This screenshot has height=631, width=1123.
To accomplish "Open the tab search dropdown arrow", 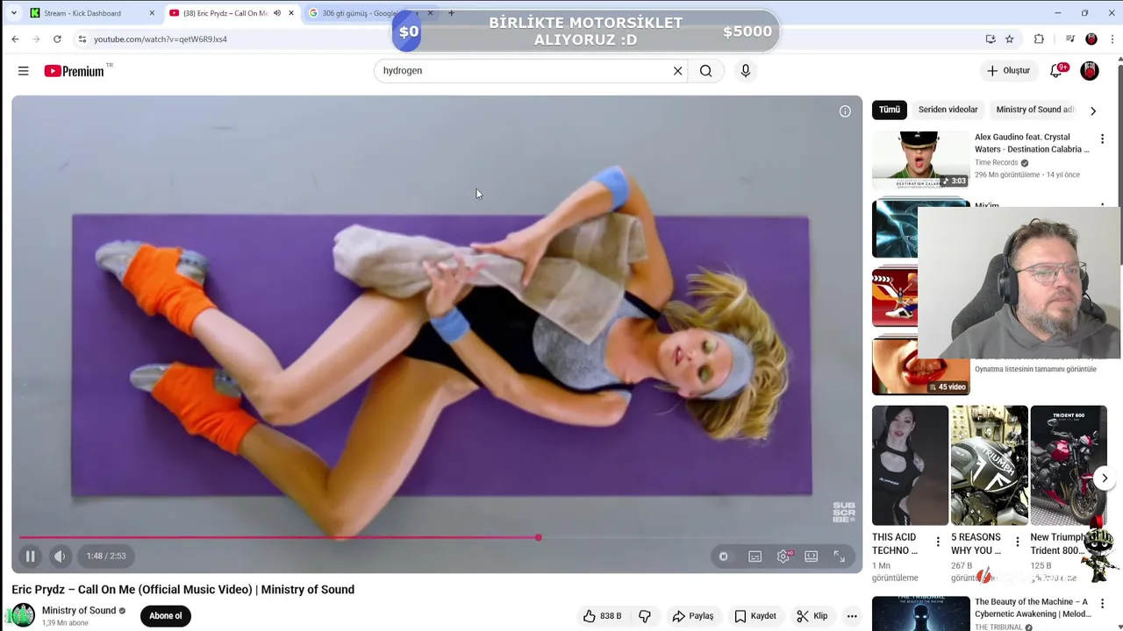I will (x=13, y=13).
